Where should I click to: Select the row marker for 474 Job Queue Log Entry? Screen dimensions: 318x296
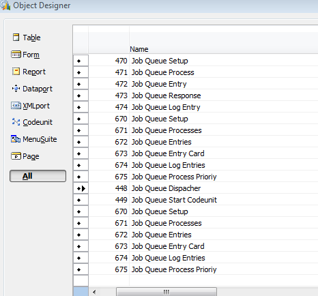(81, 107)
